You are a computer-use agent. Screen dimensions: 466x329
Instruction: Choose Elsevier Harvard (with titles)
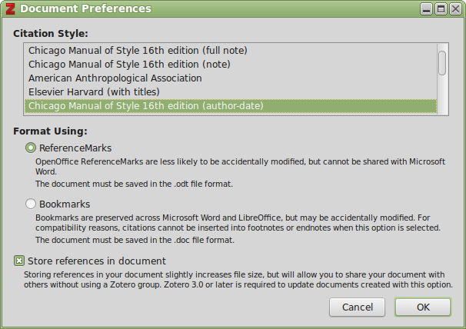[x=231, y=91]
